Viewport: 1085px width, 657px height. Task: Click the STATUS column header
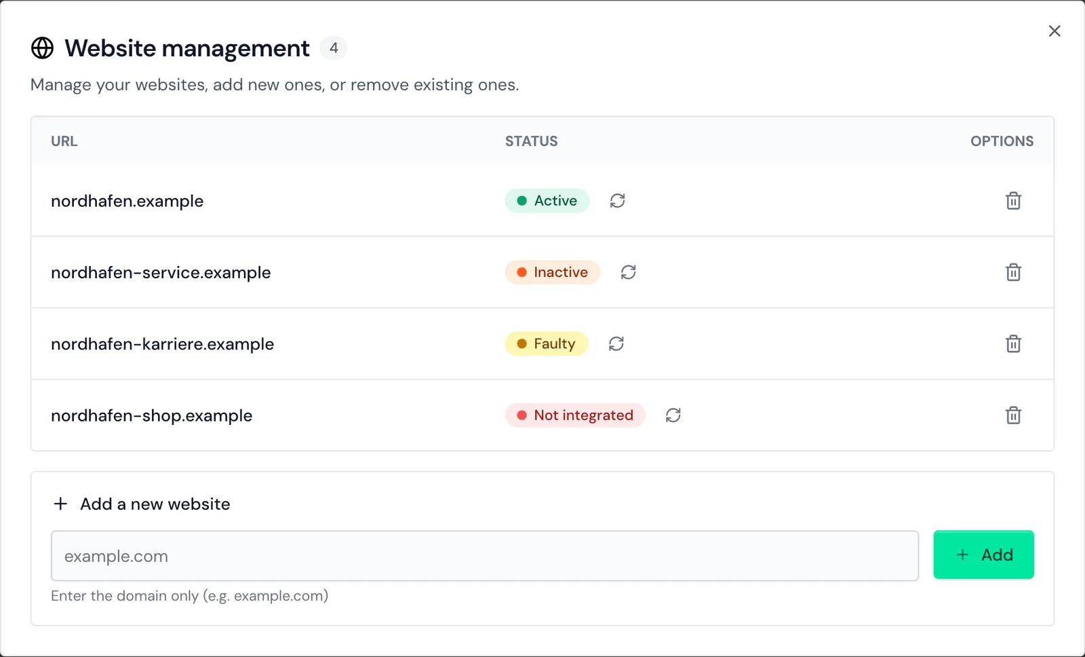pyautogui.click(x=532, y=141)
